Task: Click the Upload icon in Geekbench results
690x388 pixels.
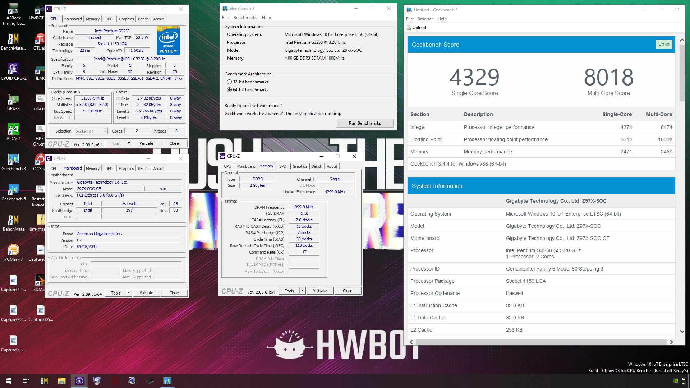Action: (409, 28)
